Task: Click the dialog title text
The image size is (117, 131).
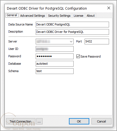Action: [47, 8]
